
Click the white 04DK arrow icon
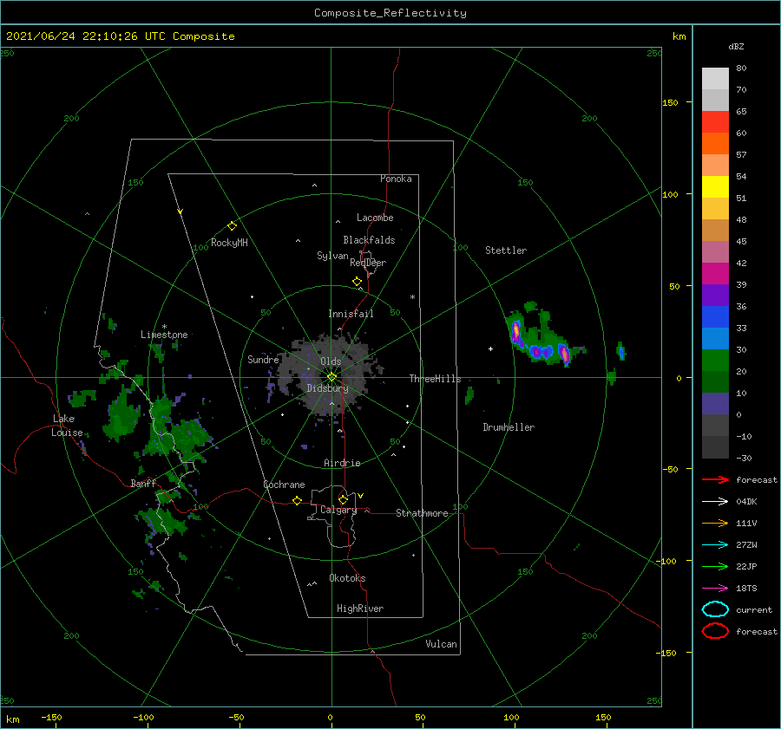[715, 501]
